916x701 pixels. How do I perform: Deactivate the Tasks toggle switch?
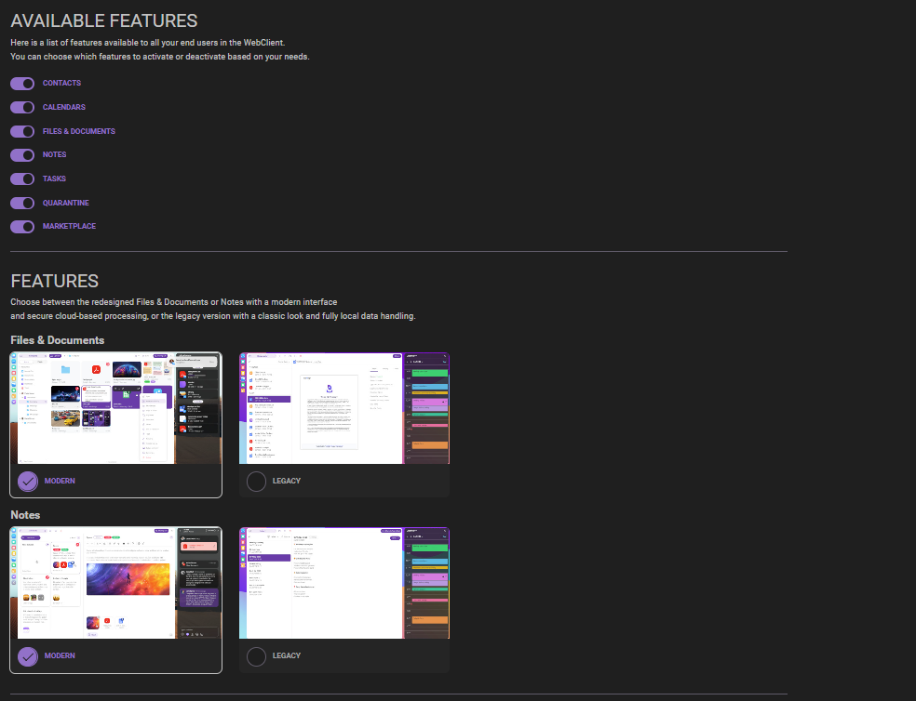(22, 179)
